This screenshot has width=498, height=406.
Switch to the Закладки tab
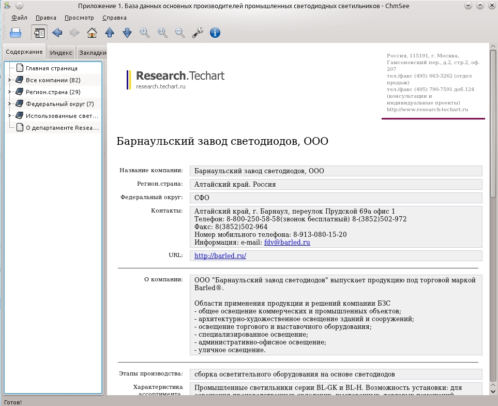[x=93, y=53]
